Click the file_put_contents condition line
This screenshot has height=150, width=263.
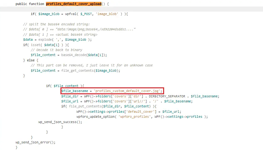tap(109, 106)
